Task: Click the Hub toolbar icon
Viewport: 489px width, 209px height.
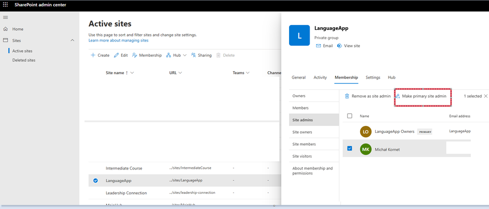Action: coord(169,55)
